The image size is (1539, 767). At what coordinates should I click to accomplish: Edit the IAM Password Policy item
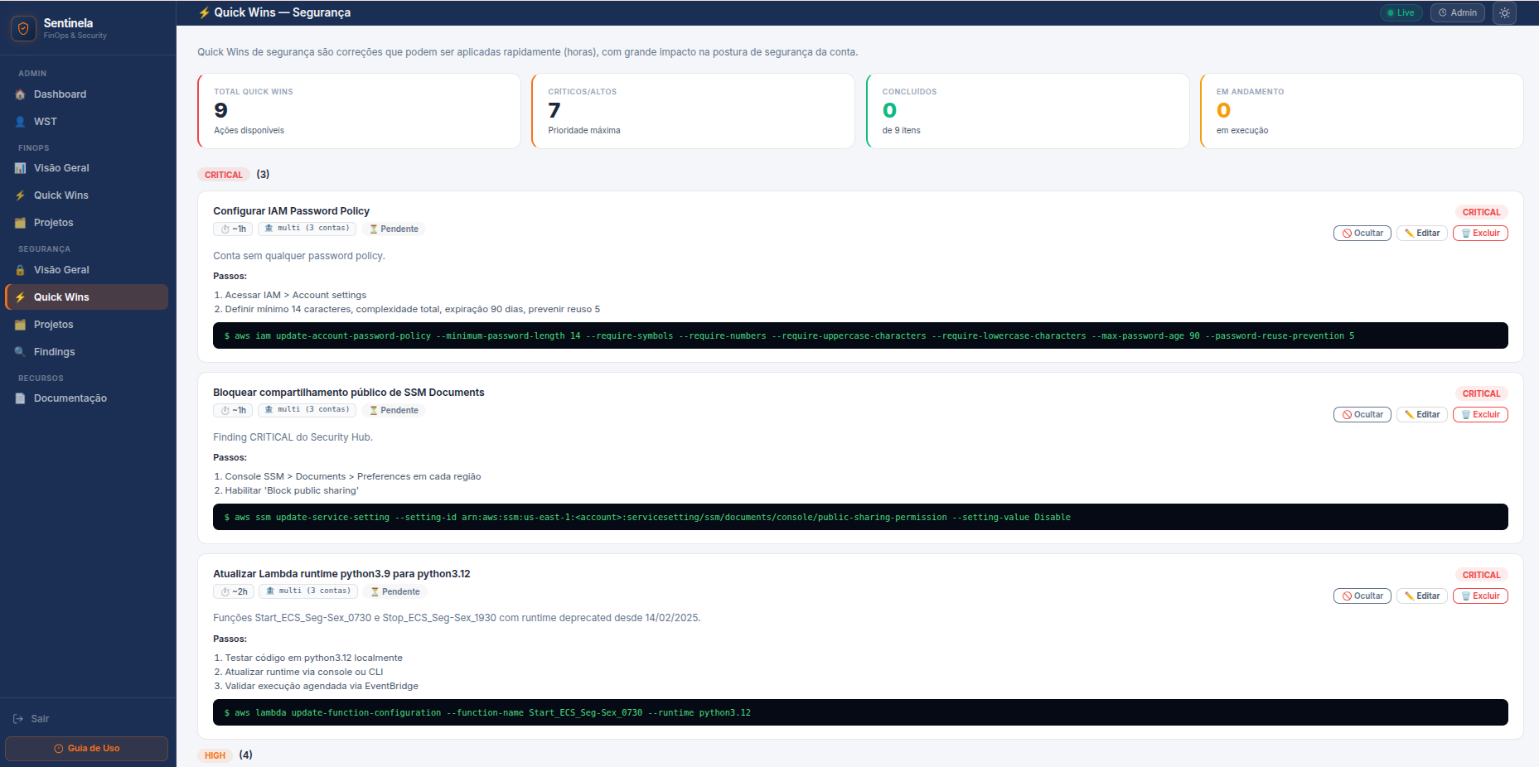(x=1422, y=234)
